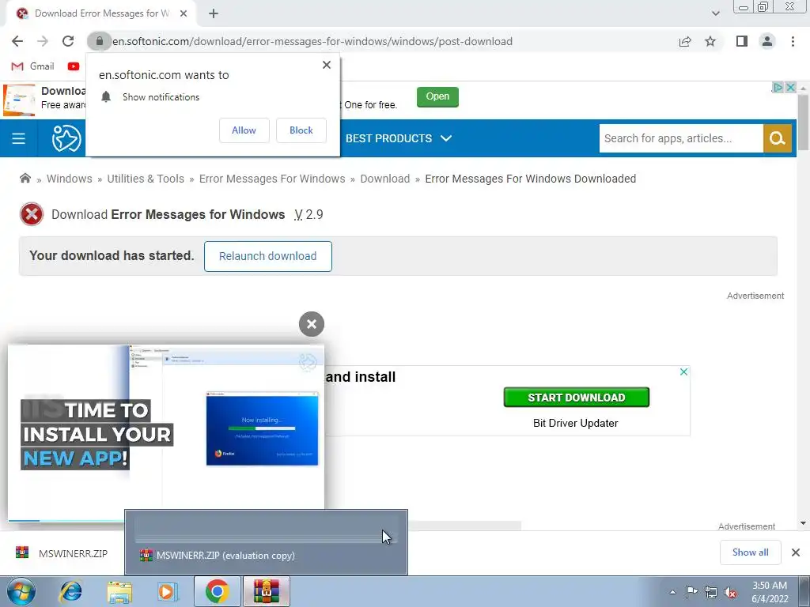Show hidden tray icons arrow

(x=672, y=592)
